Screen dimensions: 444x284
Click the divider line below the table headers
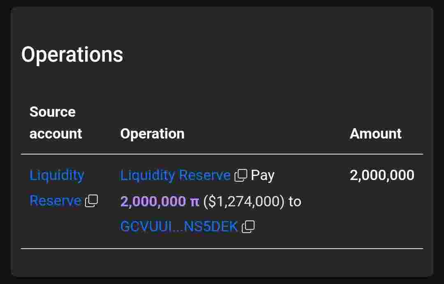(222, 154)
